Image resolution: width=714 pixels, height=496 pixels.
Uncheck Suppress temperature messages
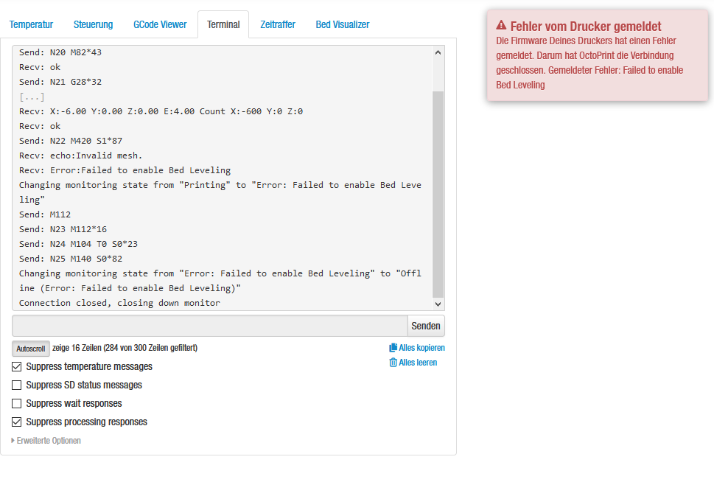pos(16,366)
